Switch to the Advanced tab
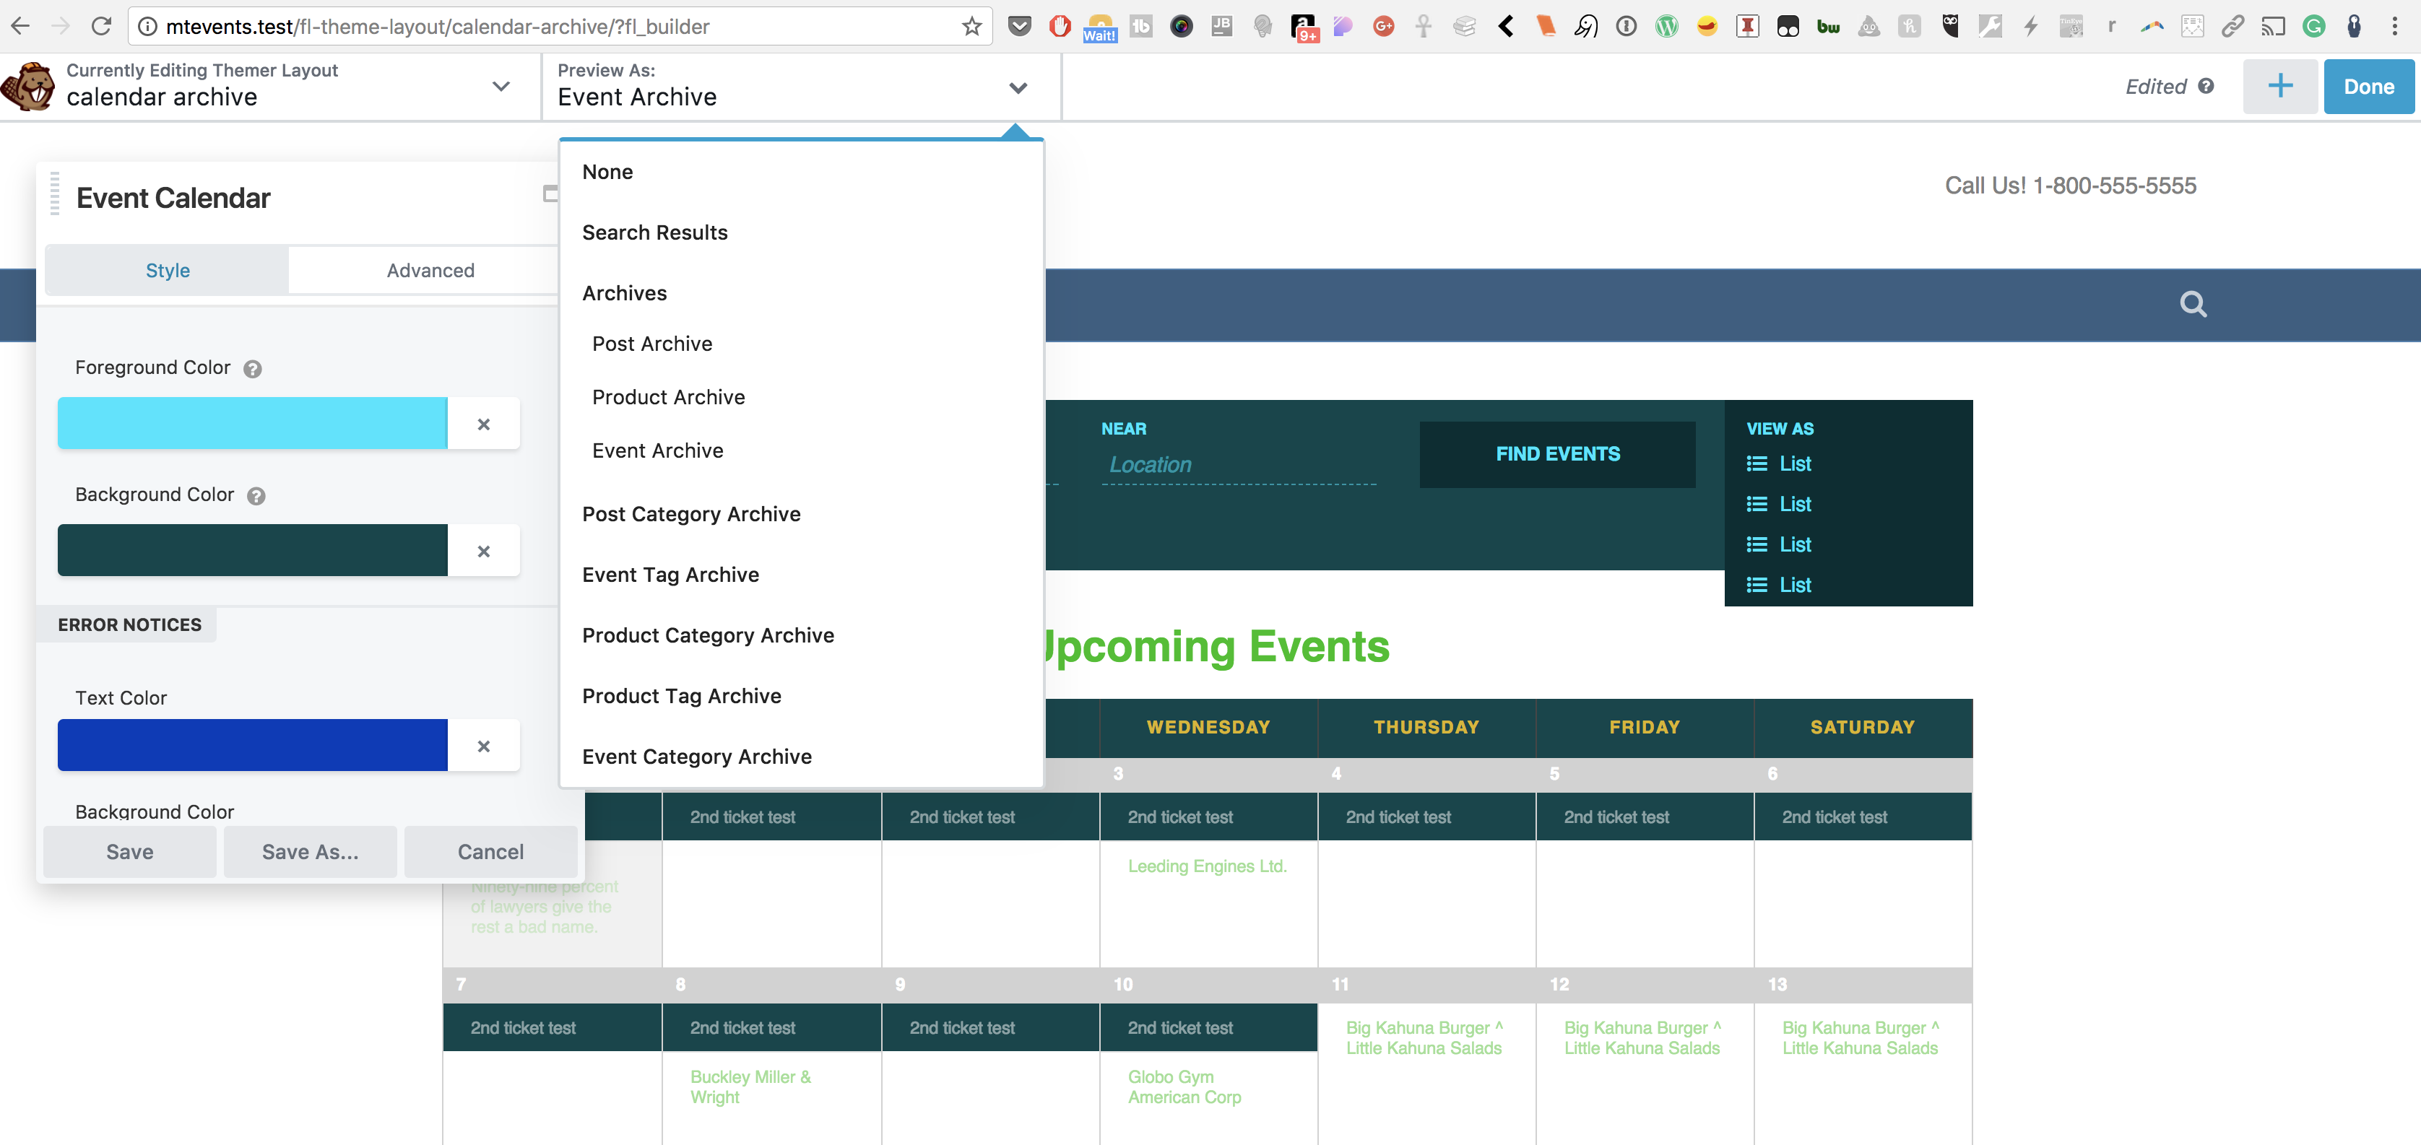2421x1145 pixels. [430, 271]
